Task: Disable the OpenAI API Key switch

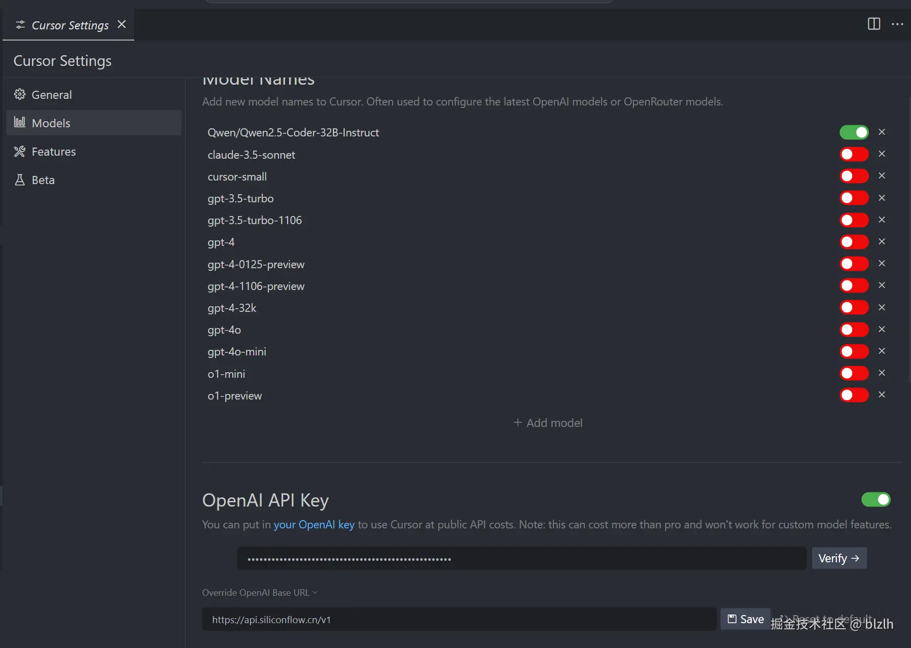Action: 876,499
